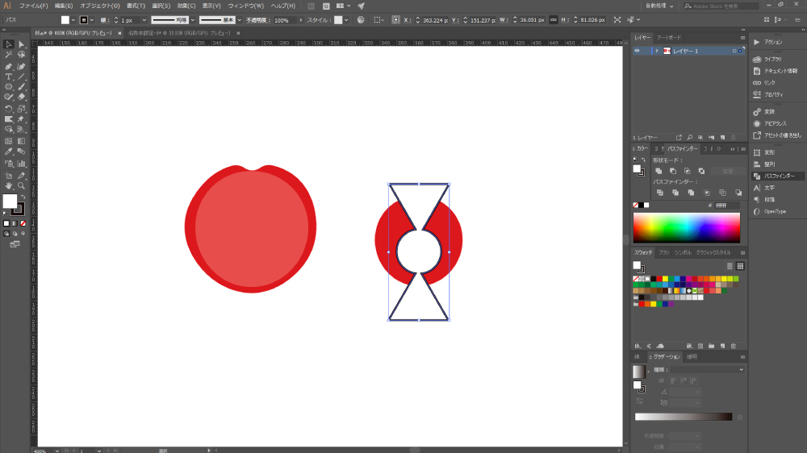Select the Scale tool
This screenshot has width=807, height=453.
21,109
